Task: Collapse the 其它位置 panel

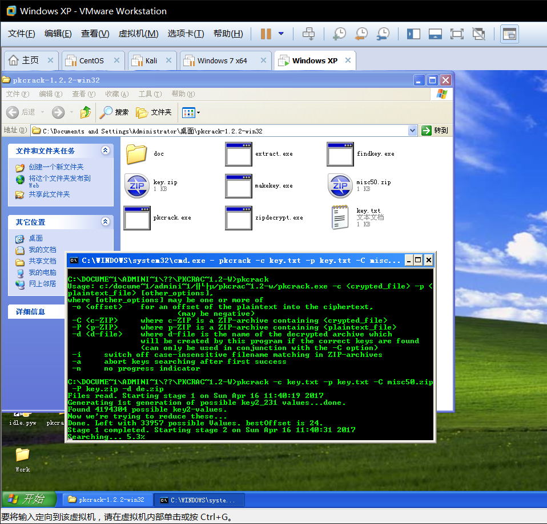Action: tap(106, 222)
